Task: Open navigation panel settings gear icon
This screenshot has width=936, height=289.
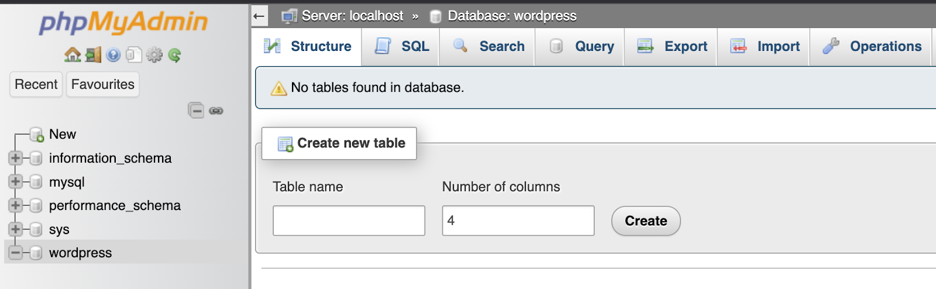Action: pyautogui.click(x=154, y=55)
